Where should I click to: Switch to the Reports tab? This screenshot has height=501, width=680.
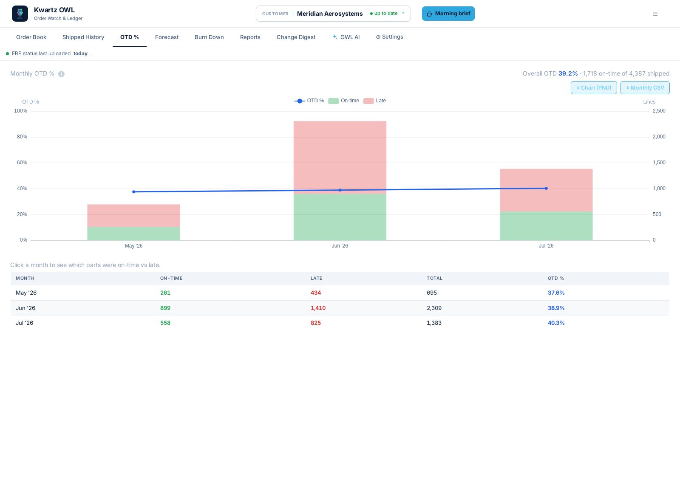tap(250, 37)
